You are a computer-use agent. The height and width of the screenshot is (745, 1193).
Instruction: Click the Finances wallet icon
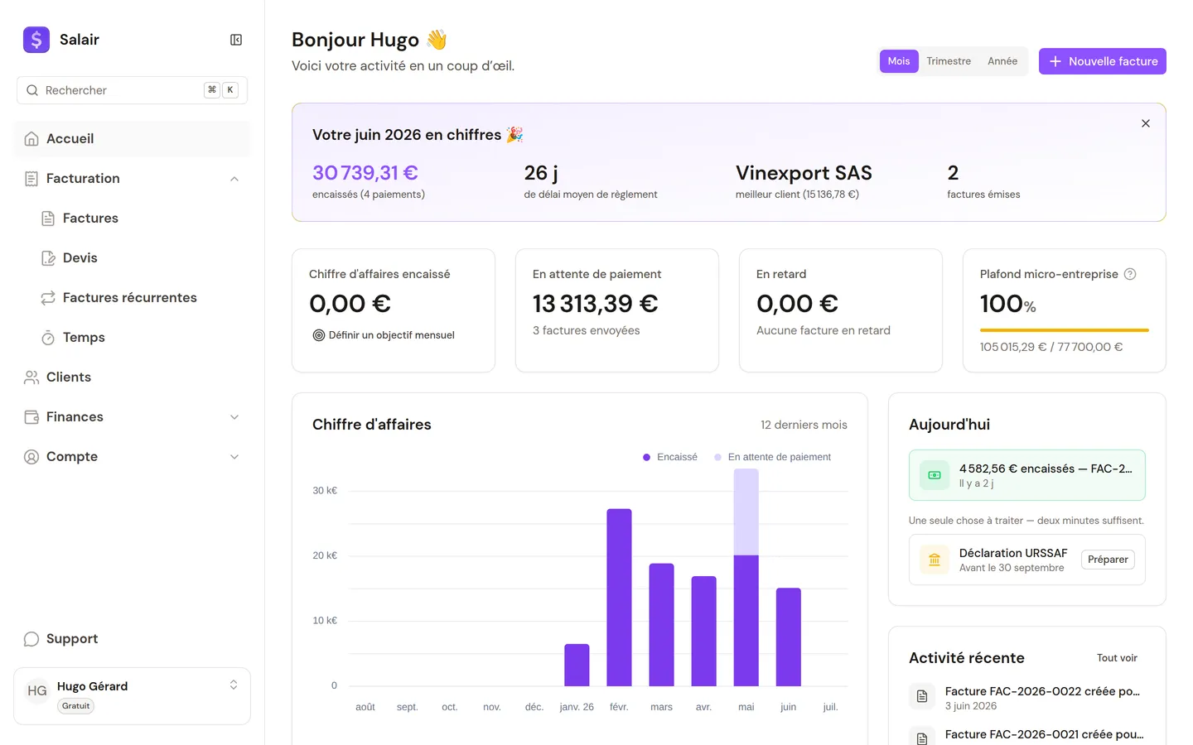[31, 417]
